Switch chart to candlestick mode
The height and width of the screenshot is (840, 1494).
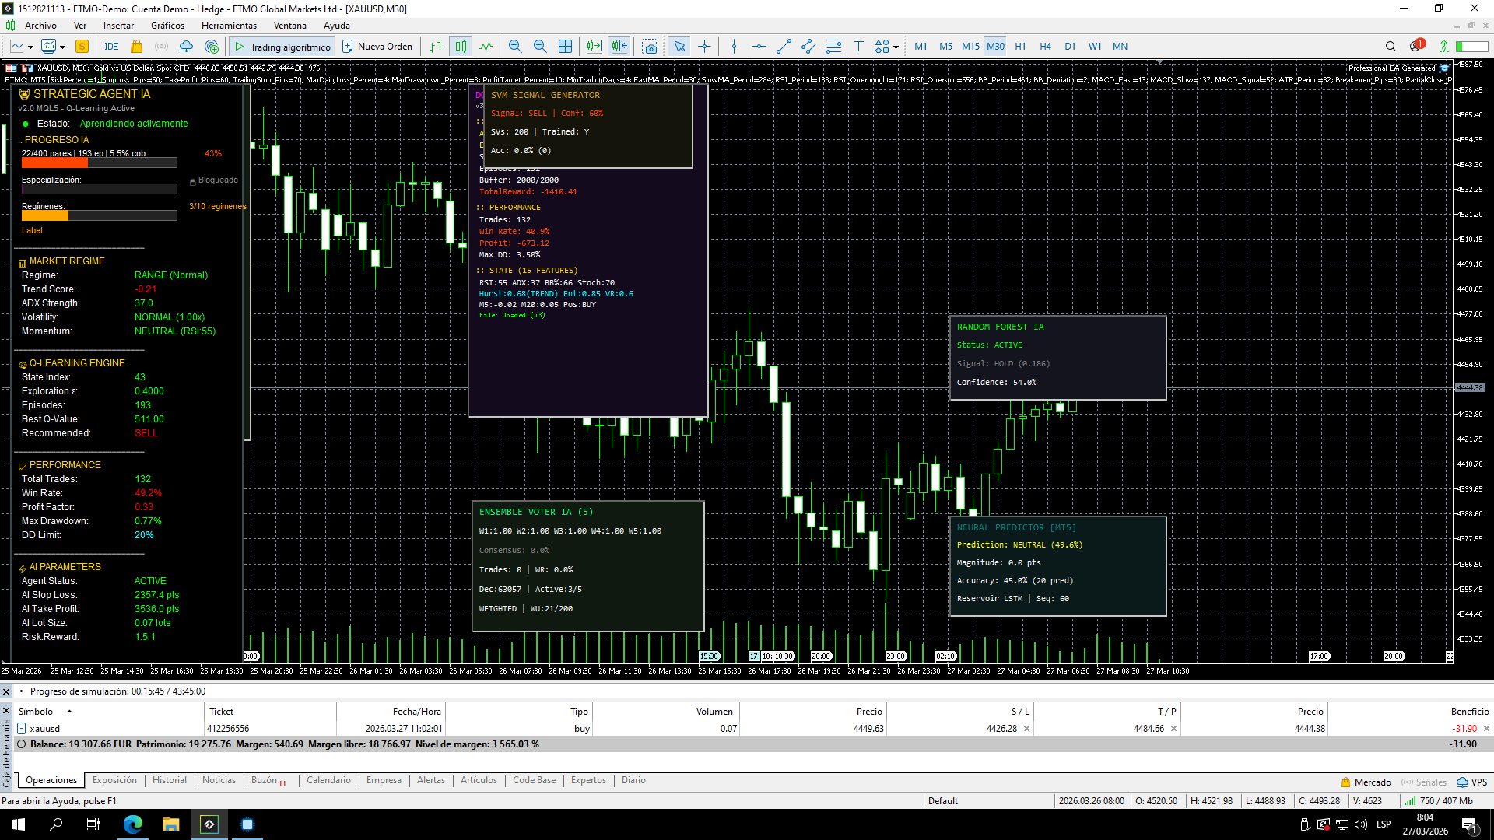pos(461,47)
